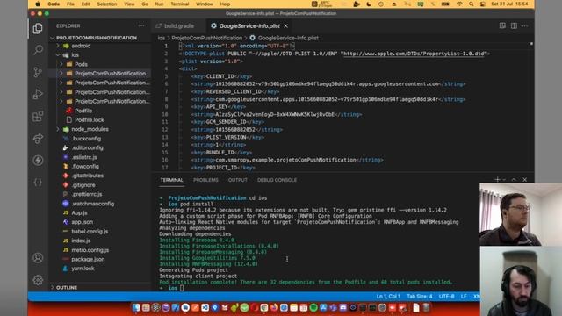Open package.json file
This screenshot has width=562, height=316.
click(x=88, y=259)
